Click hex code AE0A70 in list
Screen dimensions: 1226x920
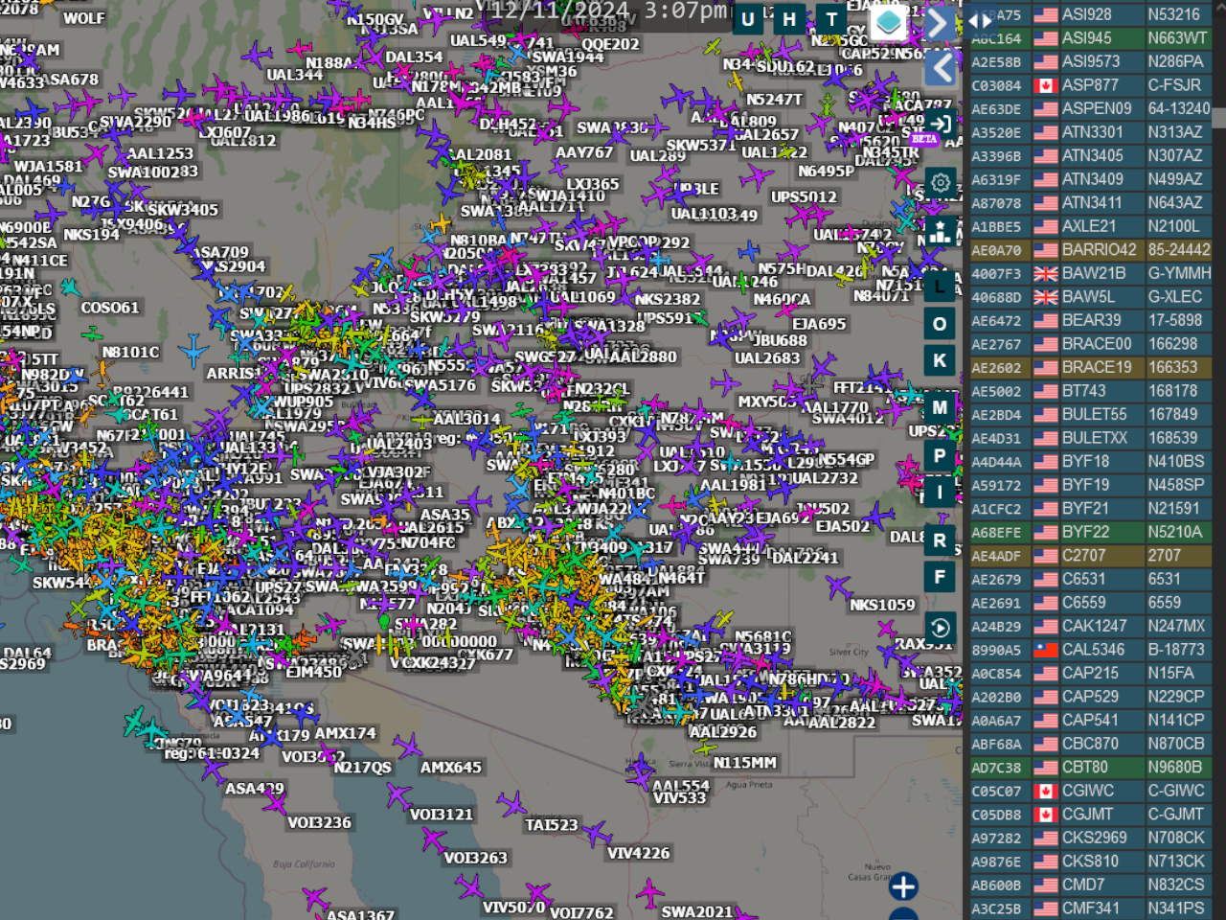click(996, 250)
